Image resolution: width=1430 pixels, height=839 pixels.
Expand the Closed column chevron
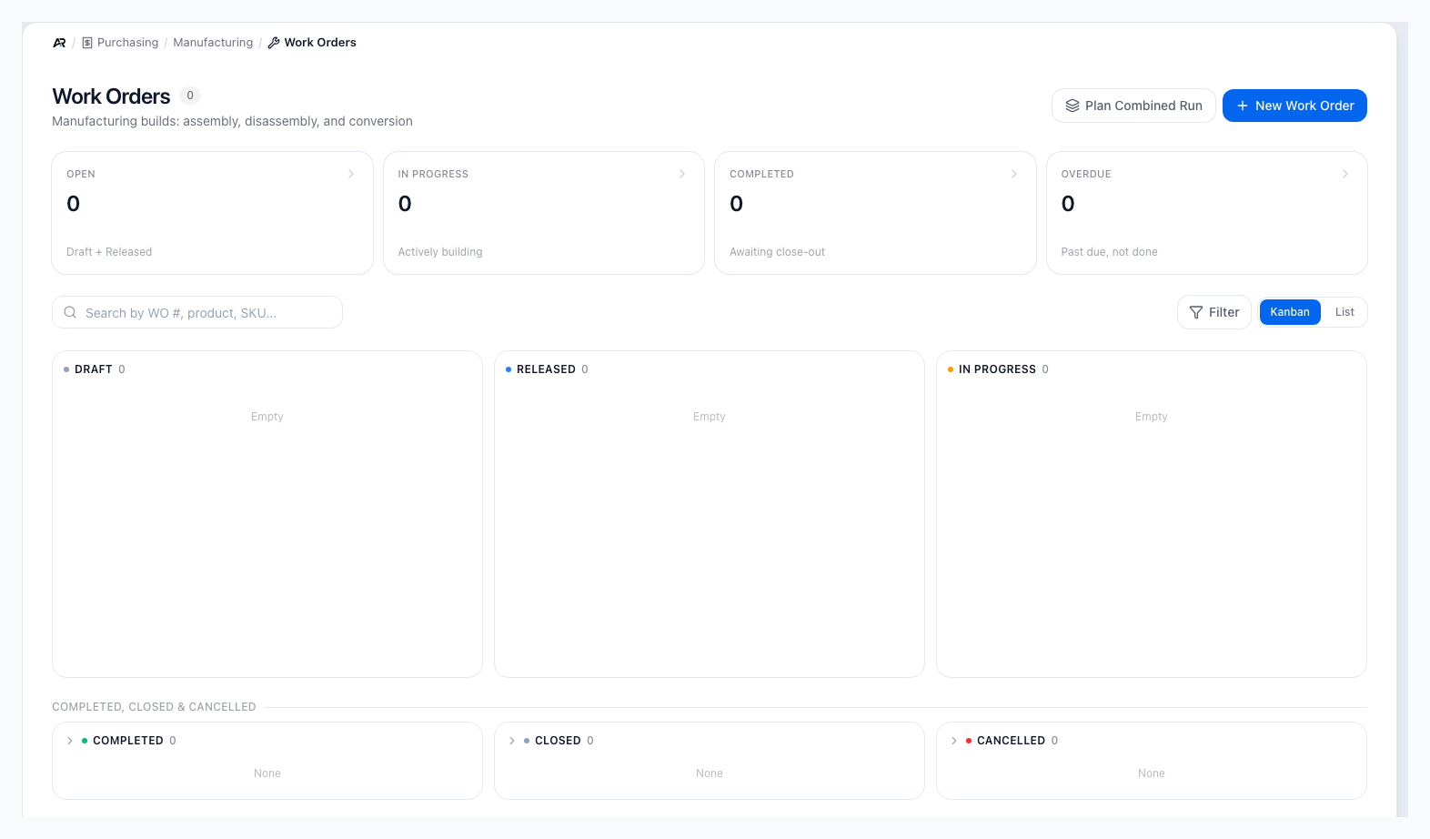(x=512, y=741)
